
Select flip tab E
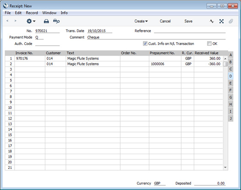pos(230,83)
